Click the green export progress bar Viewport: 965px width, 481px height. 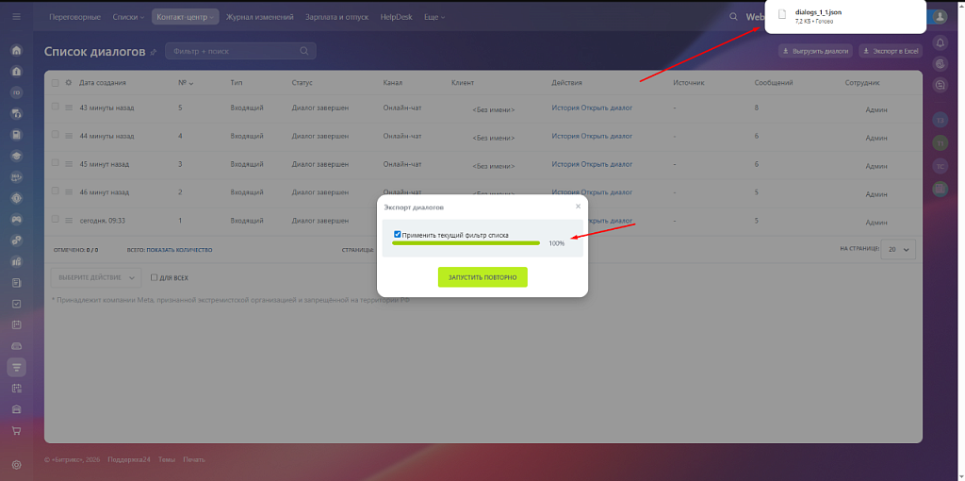[x=466, y=243]
